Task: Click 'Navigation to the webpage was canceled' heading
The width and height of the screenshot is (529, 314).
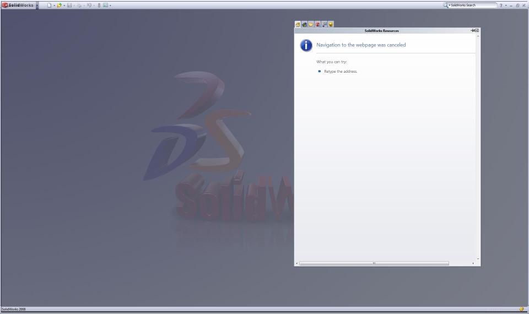Action: (361, 45)
